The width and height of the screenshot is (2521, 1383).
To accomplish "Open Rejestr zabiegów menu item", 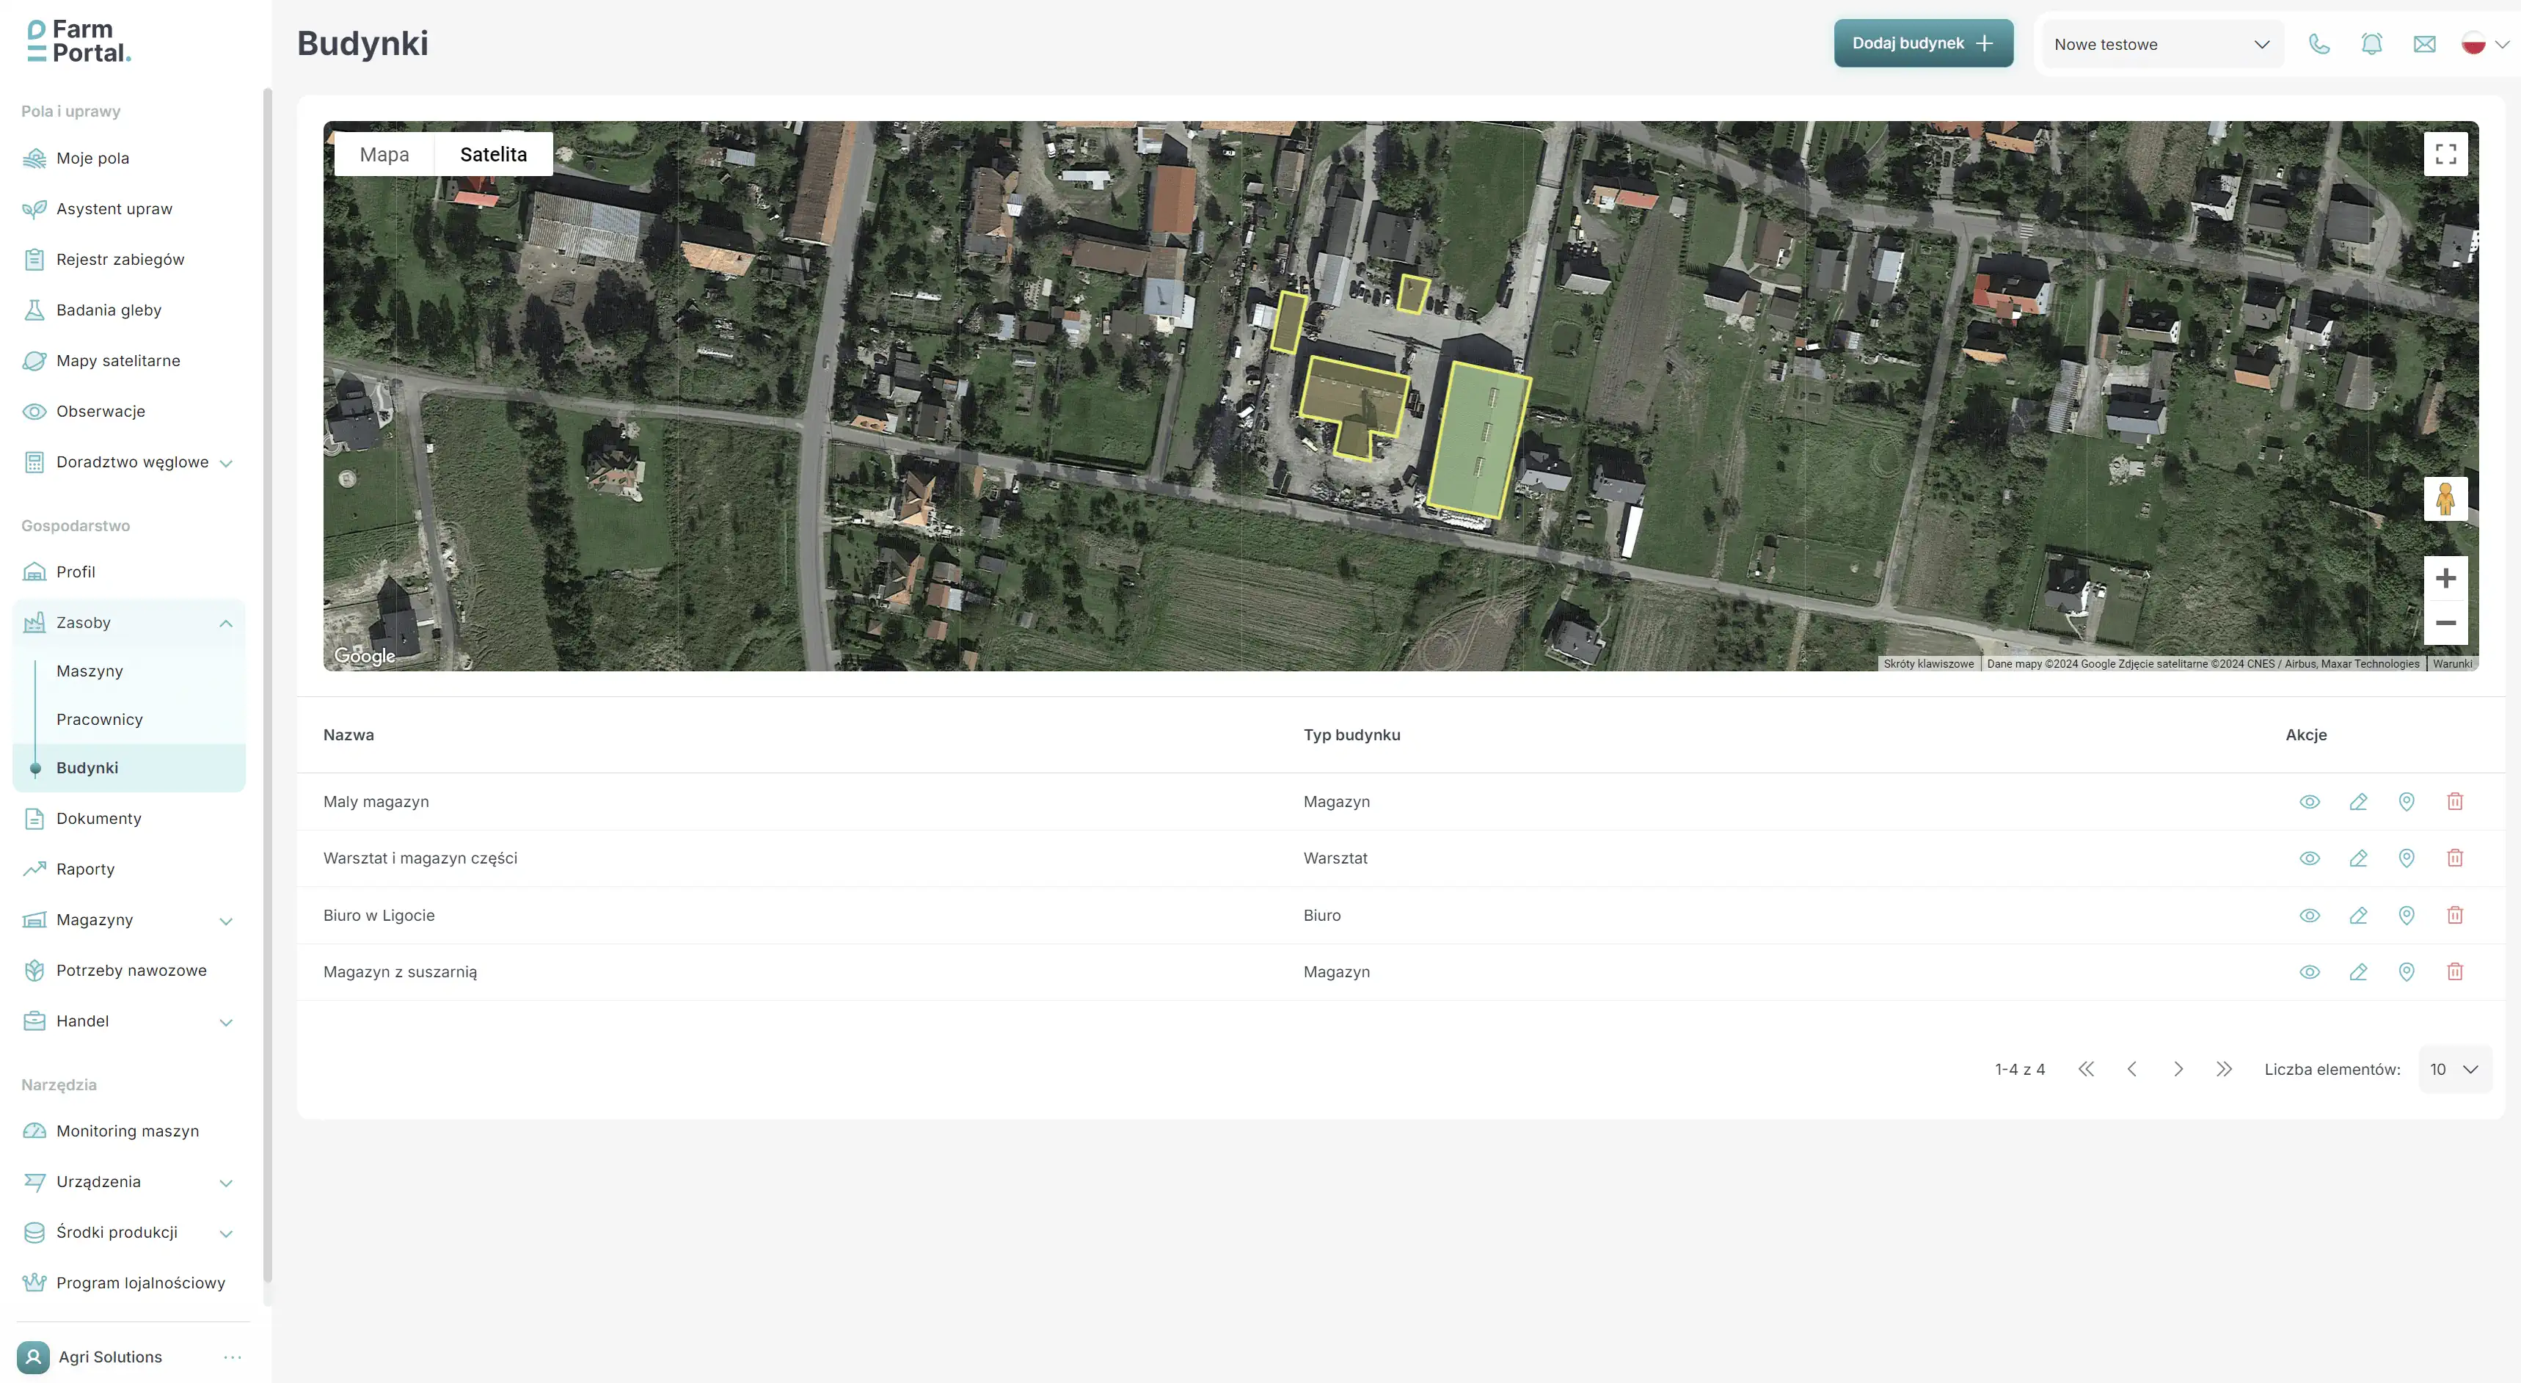I will click(129, 260).
